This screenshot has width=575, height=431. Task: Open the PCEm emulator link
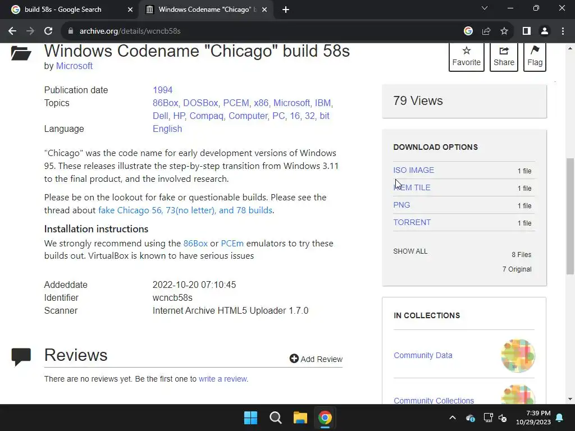point(232,244)
